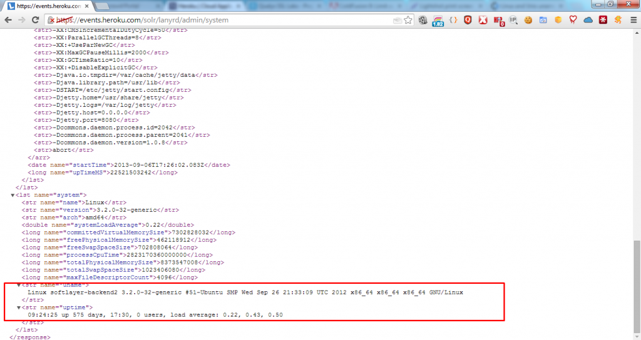Open the cookie extension icon
The width and height of the screenshot is (641, 340).
coord(528,20)
